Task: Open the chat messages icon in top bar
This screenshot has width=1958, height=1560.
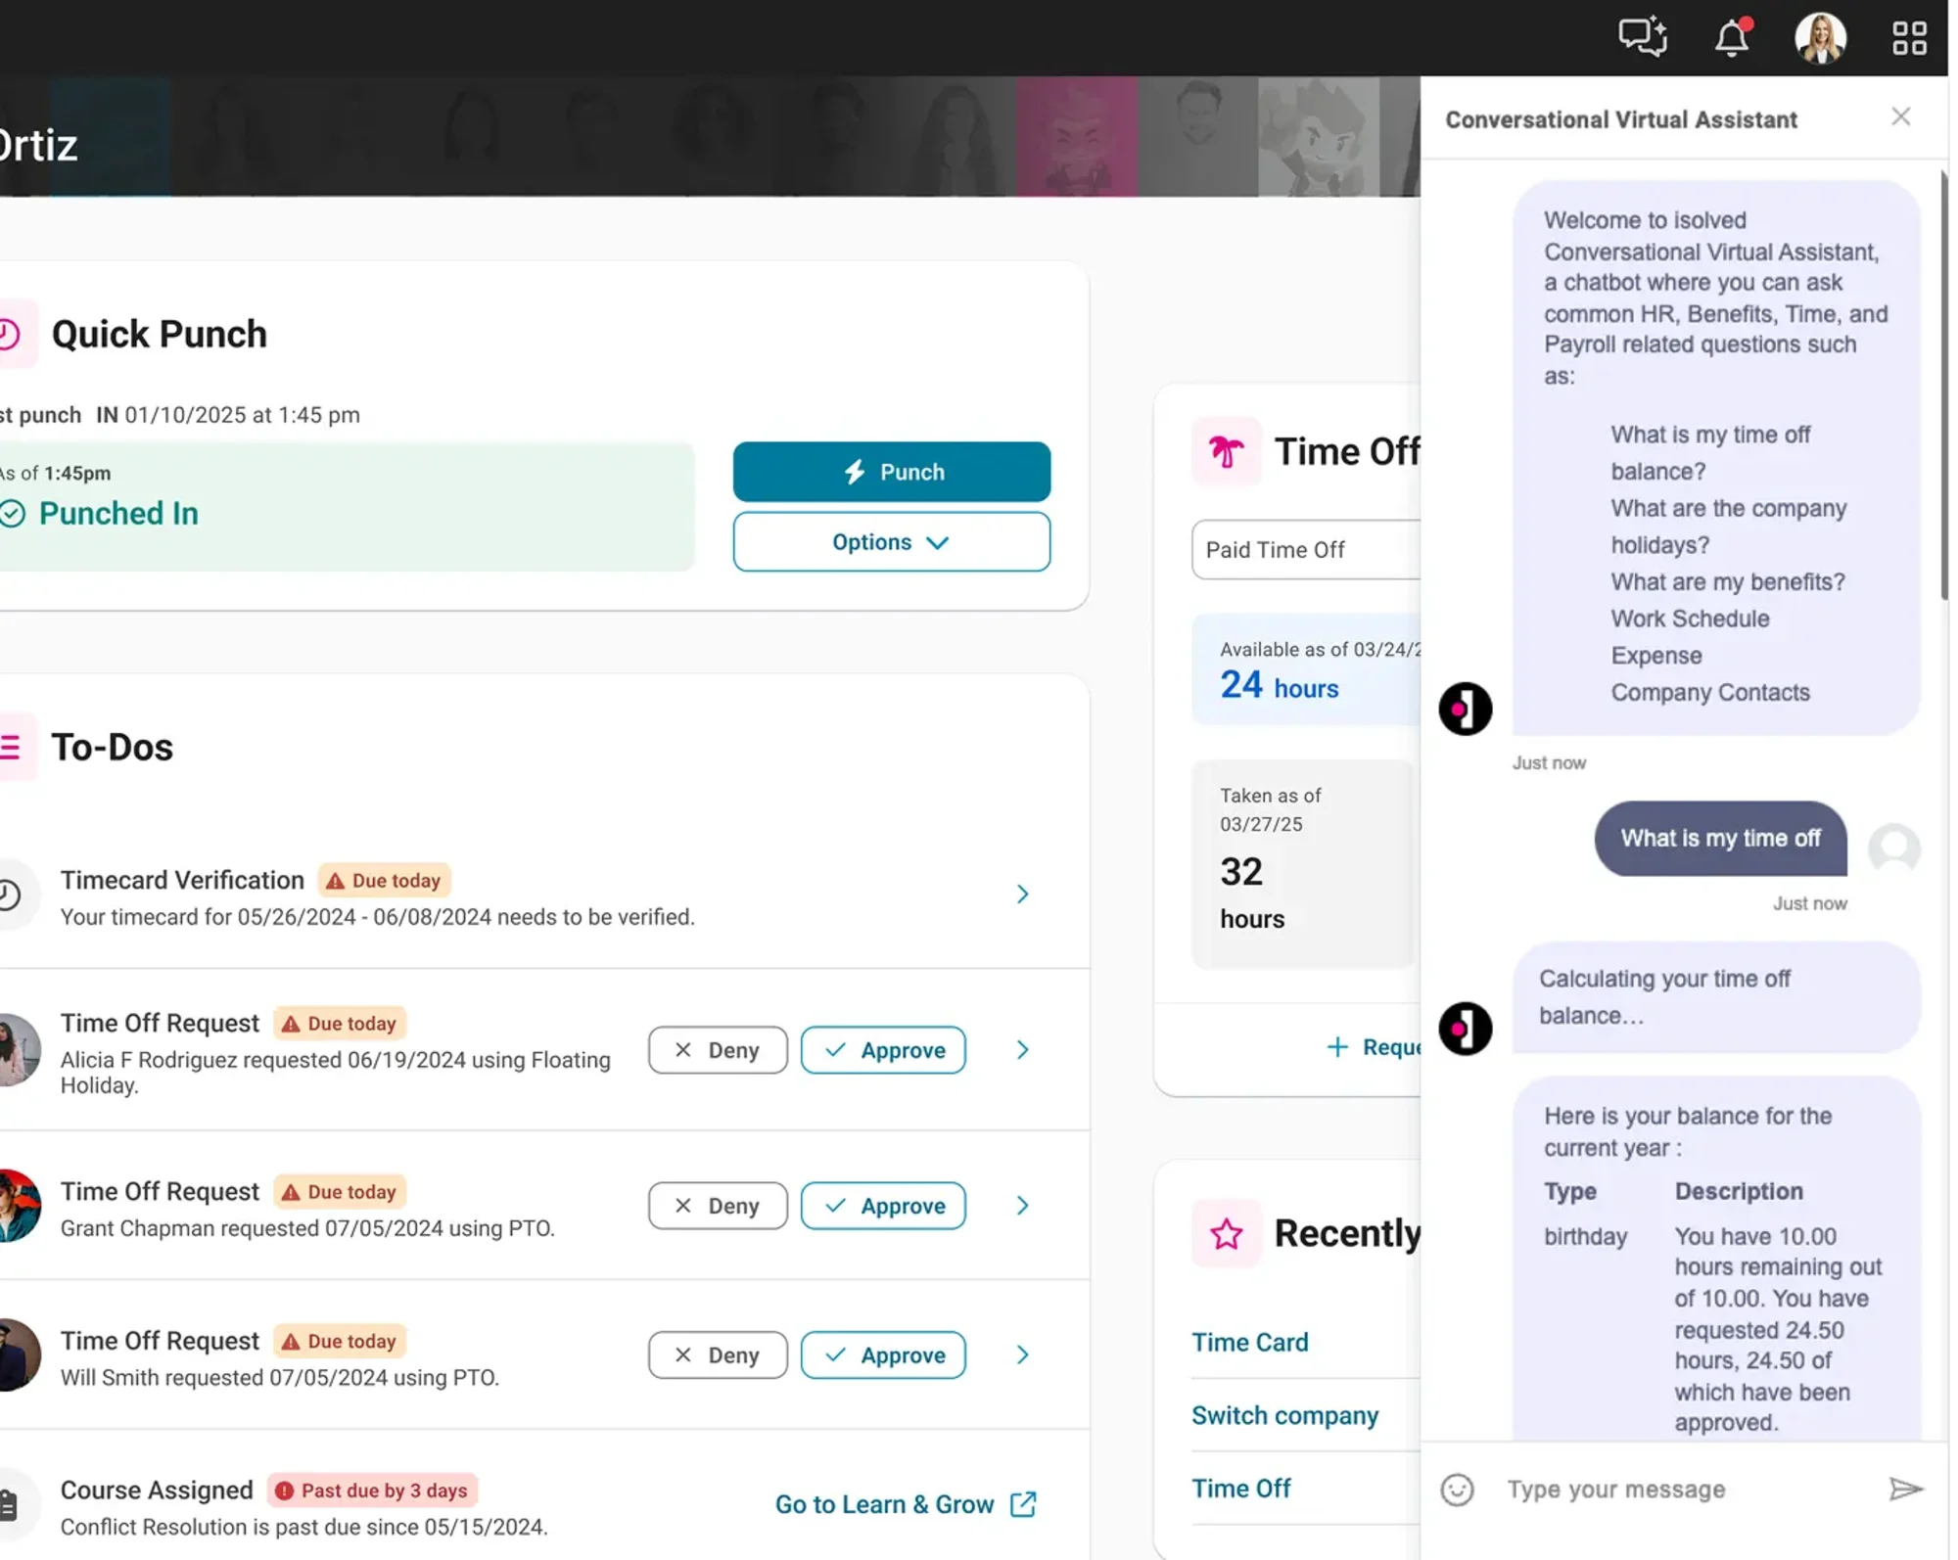Action: 1642,37
